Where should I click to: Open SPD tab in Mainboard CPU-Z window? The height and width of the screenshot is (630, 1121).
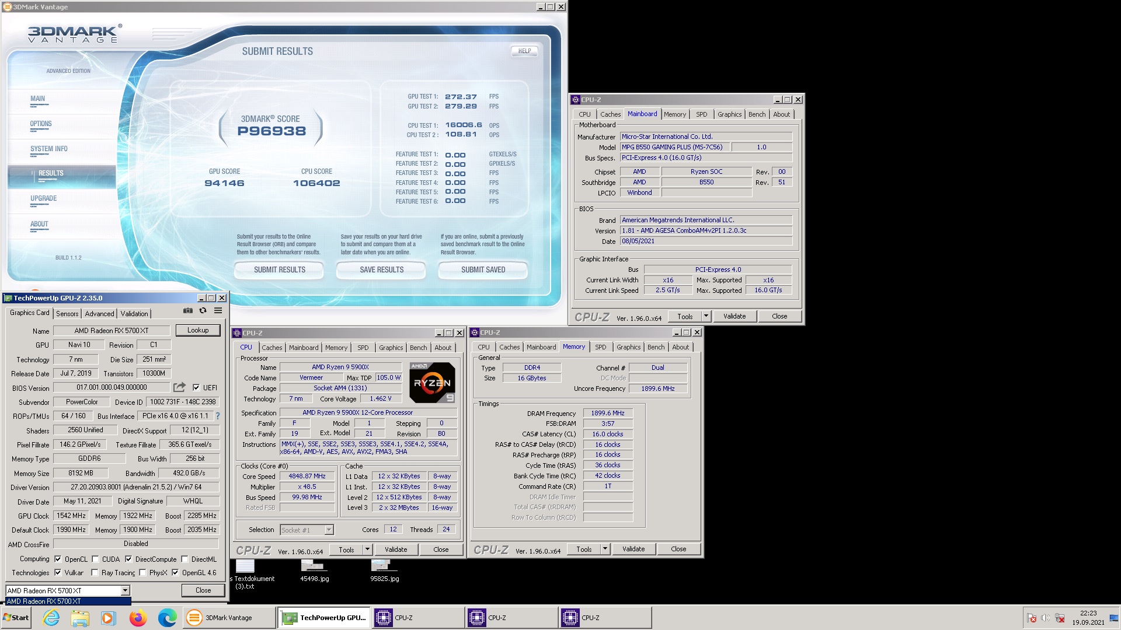tap(702, 114)
